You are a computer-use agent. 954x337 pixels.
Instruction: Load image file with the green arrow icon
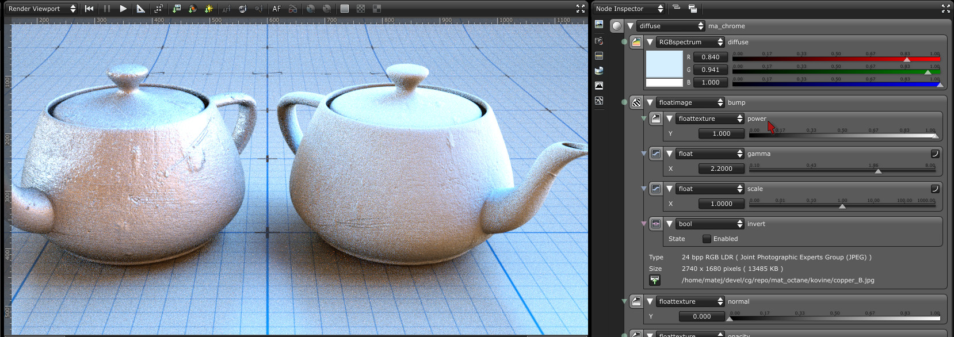tap(655, 280)
